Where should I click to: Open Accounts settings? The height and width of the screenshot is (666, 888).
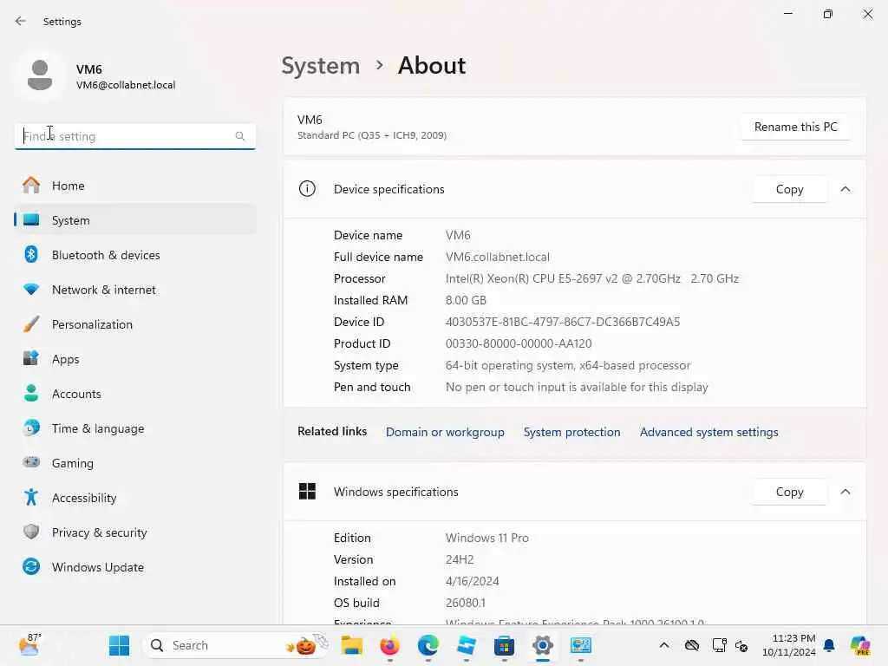tap(134, 394)
